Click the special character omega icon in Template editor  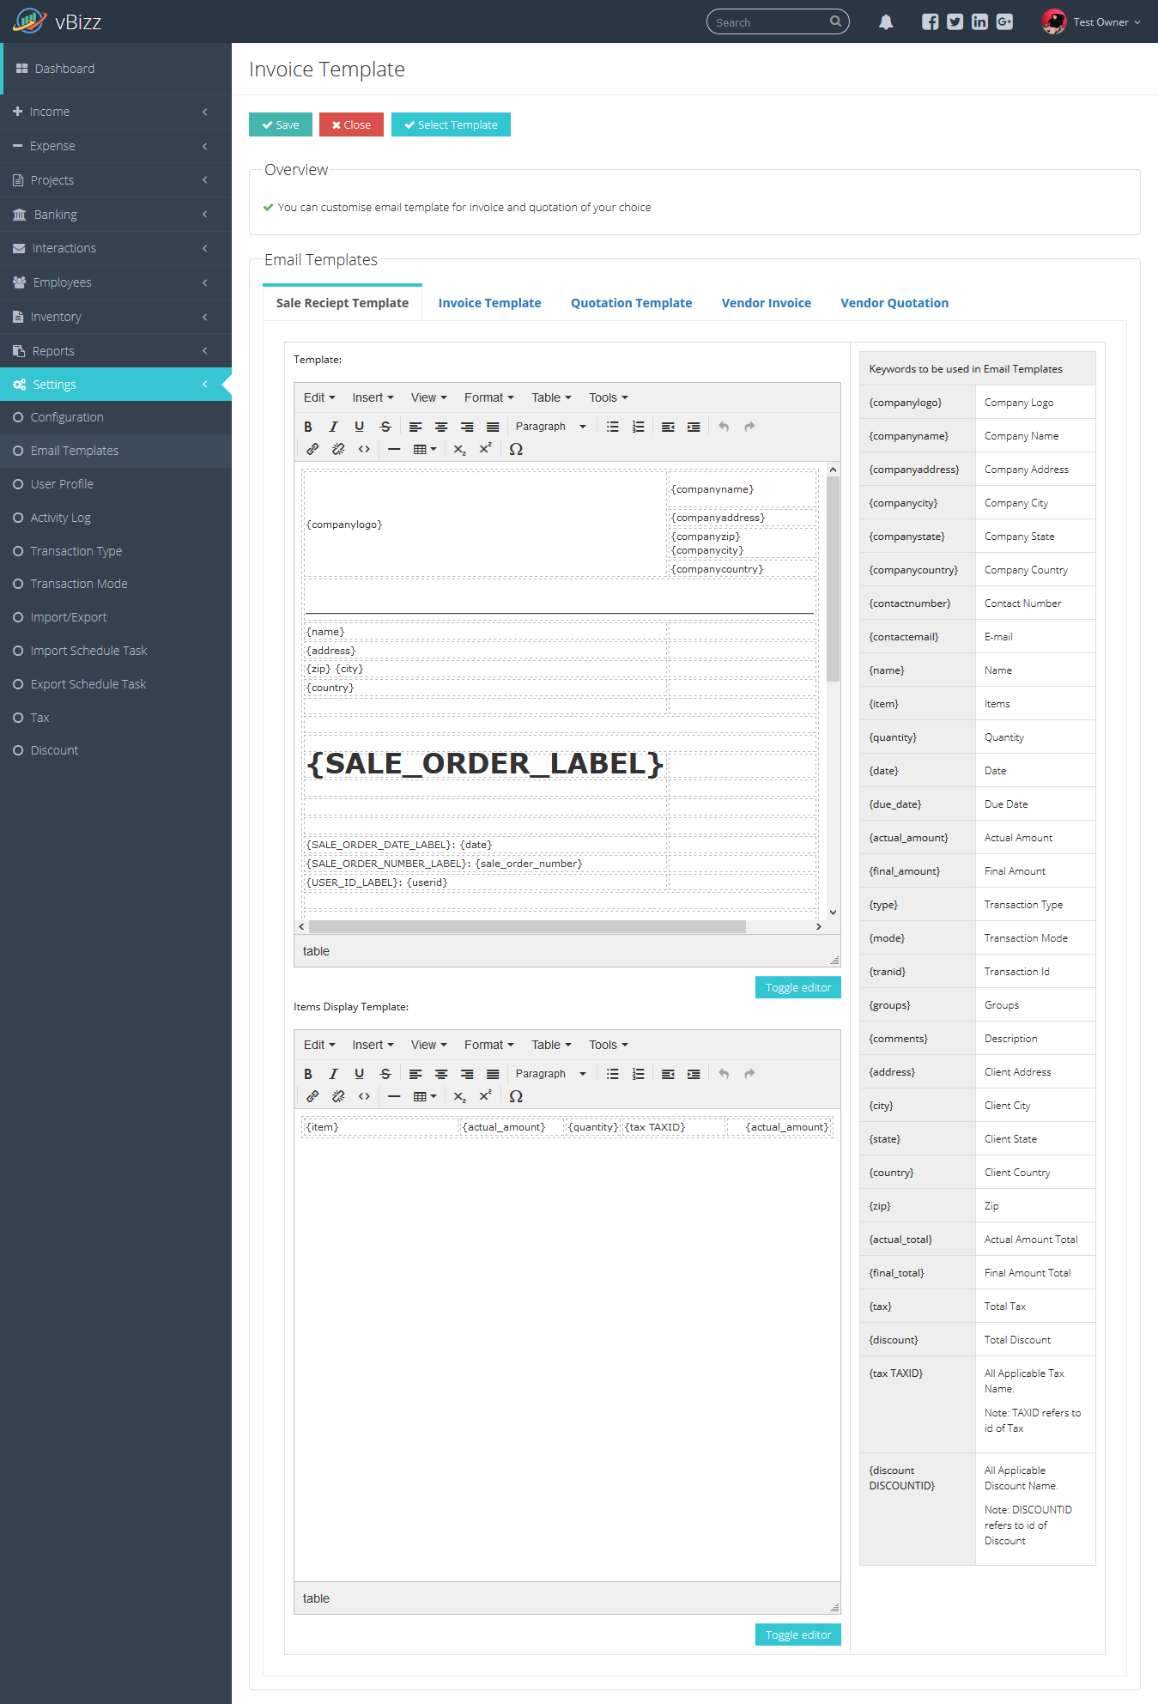(516, 449)
